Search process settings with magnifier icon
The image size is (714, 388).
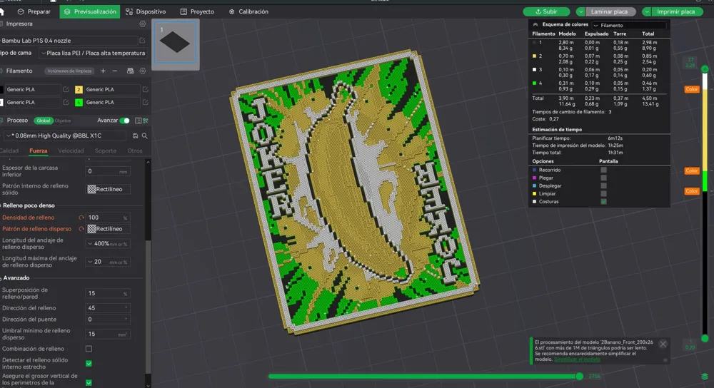click(x=144, y=136)
